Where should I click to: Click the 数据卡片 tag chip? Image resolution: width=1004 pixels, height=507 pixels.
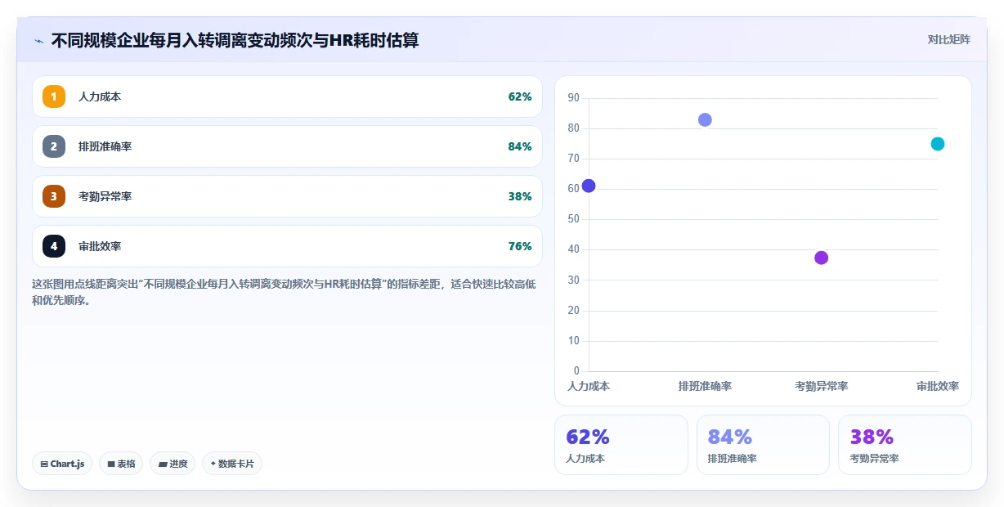coord(232,464)
